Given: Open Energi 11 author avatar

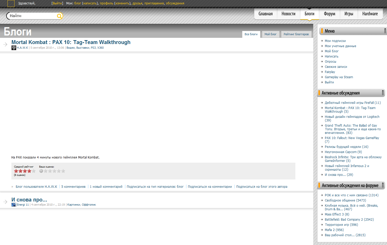Looking at the screenshot, I should point(14,205).
